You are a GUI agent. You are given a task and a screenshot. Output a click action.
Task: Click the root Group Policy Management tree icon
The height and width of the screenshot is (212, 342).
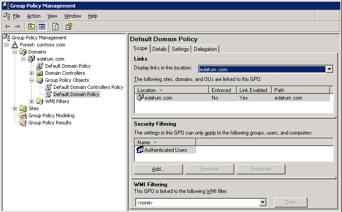(6, 38)
